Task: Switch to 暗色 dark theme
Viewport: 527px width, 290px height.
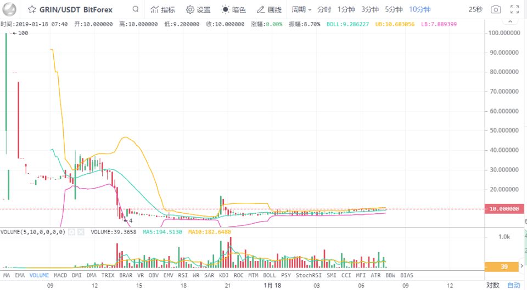Action: coord(233,10)
